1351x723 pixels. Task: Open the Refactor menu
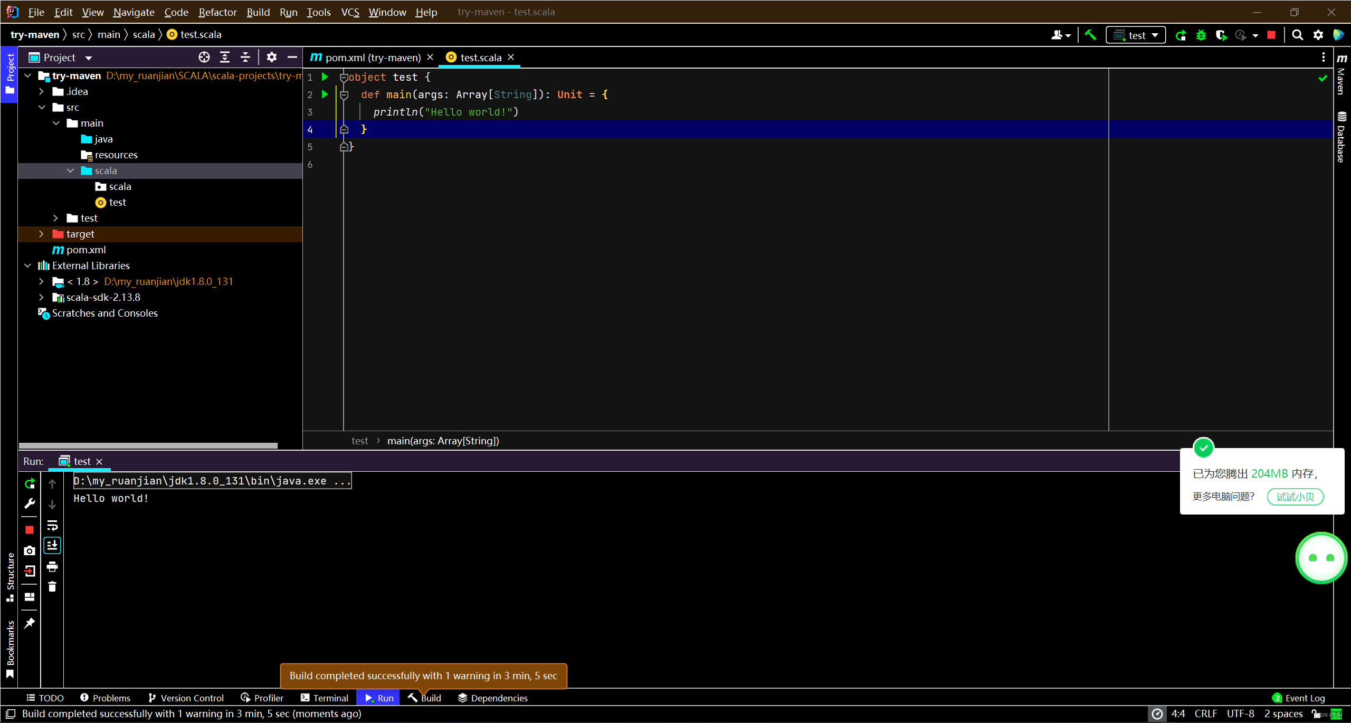(217, 12)
